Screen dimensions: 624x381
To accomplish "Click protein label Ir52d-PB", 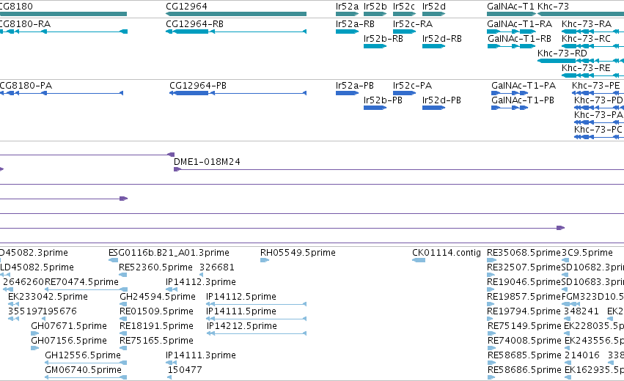I will (x=441, y=100).
